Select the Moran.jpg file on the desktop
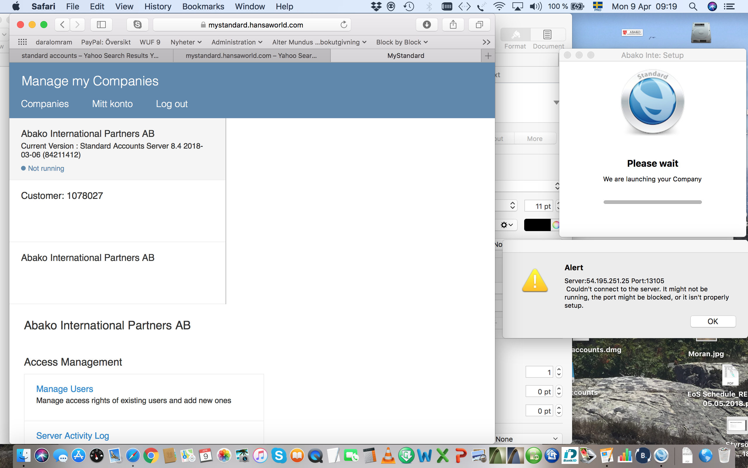The height and width of the screenshot is (468, 748). click(706, 354)
